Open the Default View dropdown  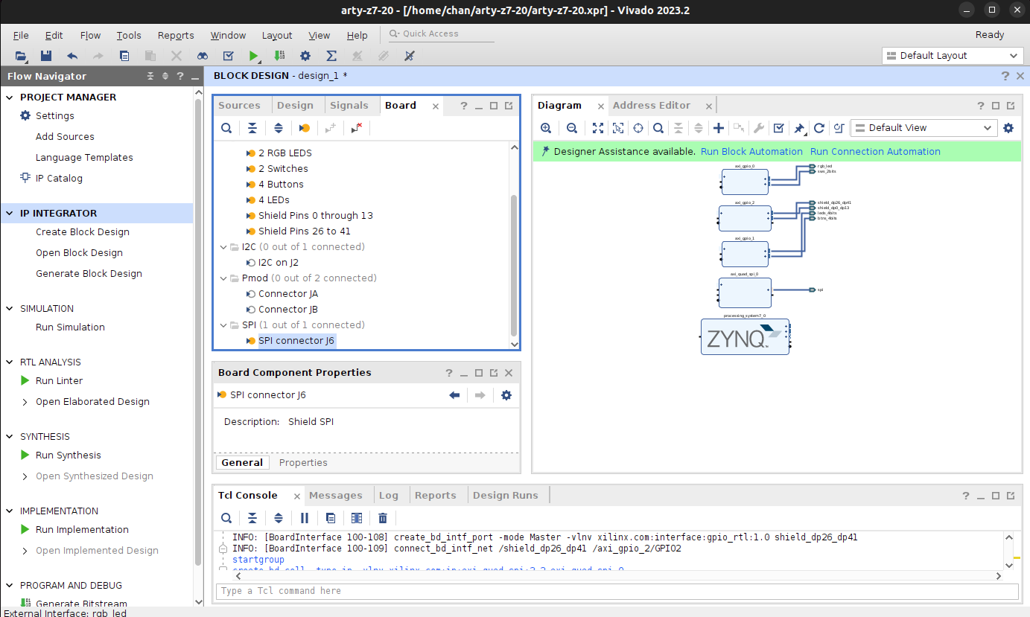coord(923,128)
